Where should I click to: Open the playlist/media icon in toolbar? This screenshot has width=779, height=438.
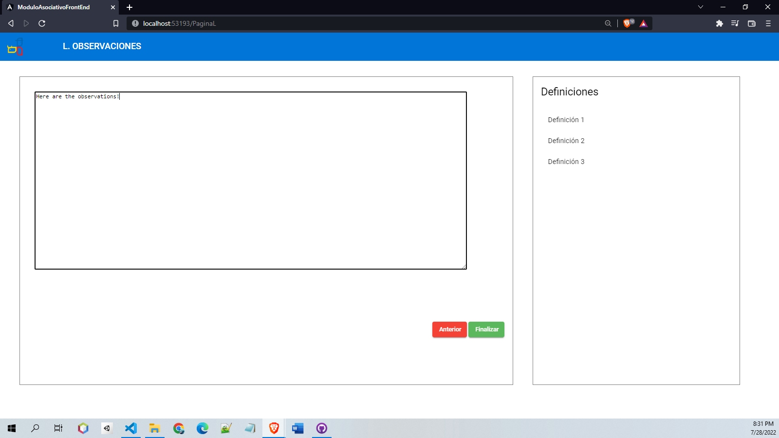pyautogui.click(x=735, y=23)
